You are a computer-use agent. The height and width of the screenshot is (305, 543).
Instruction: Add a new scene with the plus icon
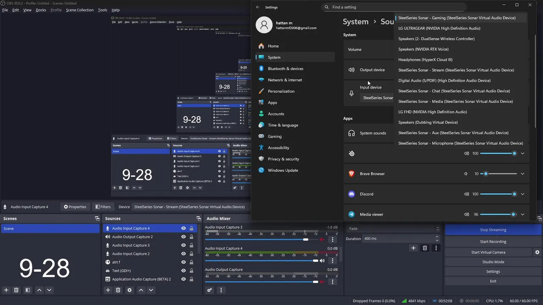6,290
